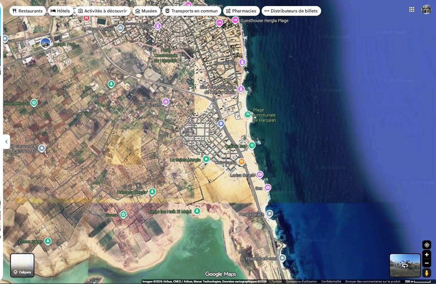This screenshot has width=436, height=284.
Task: Select the Larisa Beach photo pin
Action: pyautogui.click(x=260, y=175)
